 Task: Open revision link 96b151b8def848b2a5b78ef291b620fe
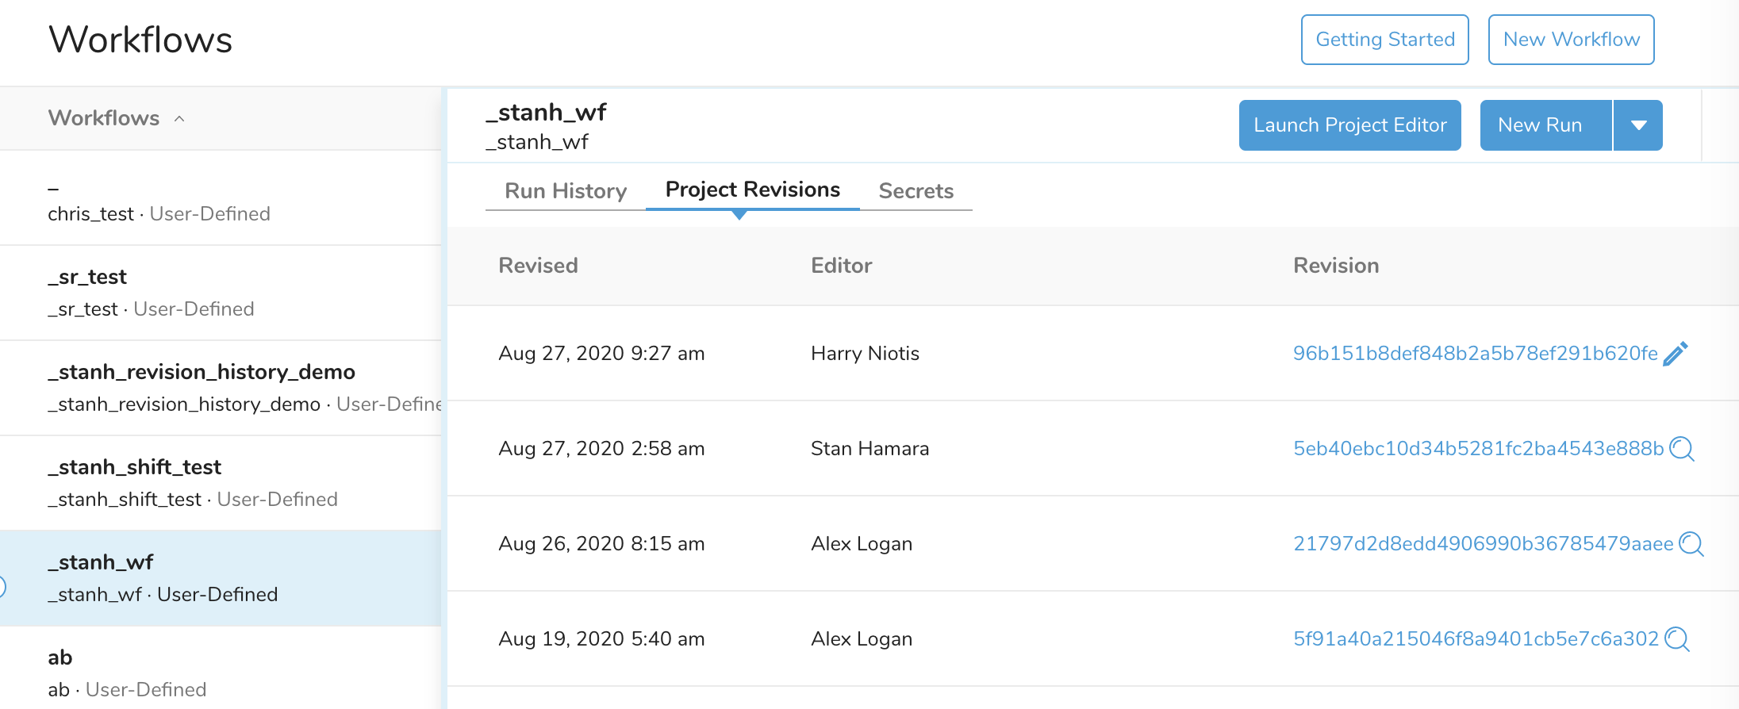coord(1475,354)
